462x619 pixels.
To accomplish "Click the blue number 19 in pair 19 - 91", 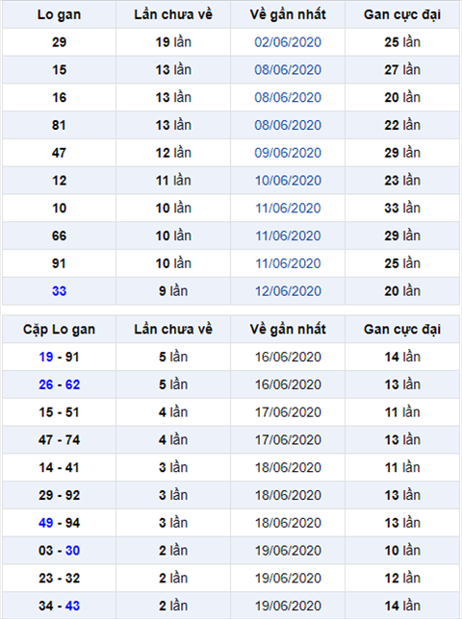I will pos(46,357).
